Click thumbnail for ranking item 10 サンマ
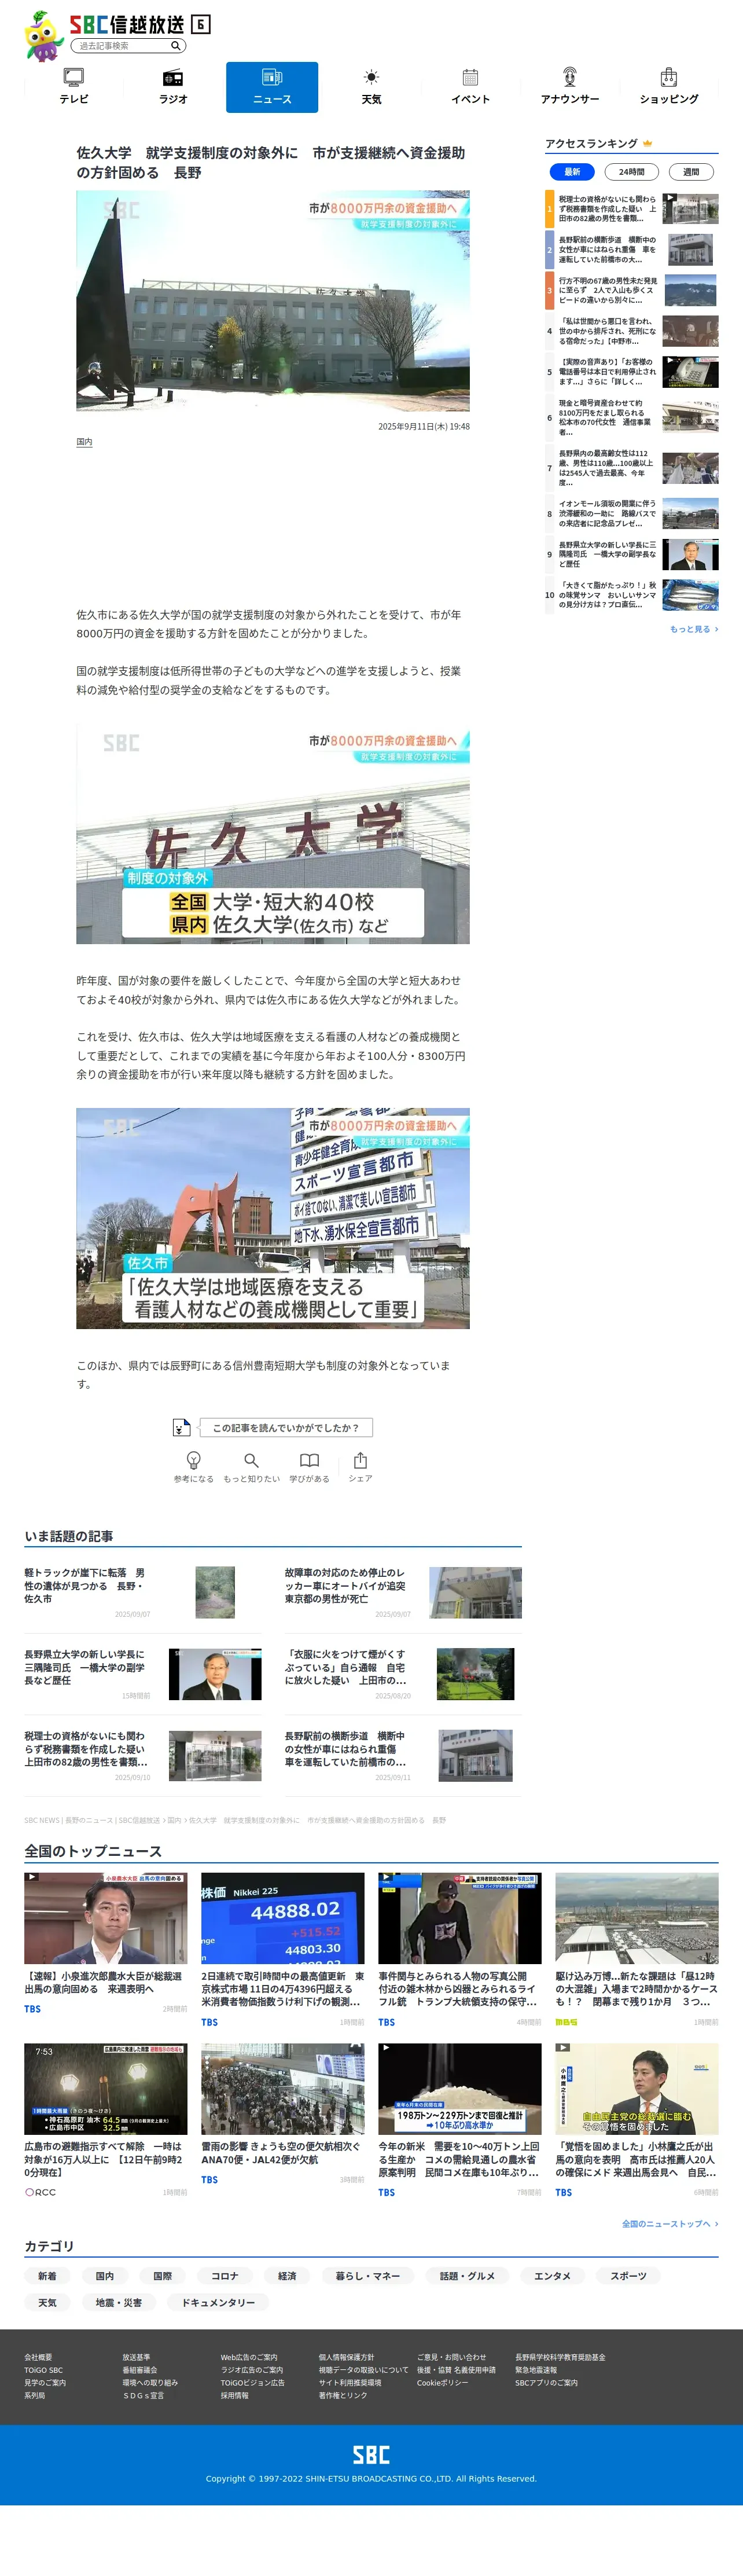The width and height of the screenshot is (743, 2576). pyautogui.click(x=690, y=595)
